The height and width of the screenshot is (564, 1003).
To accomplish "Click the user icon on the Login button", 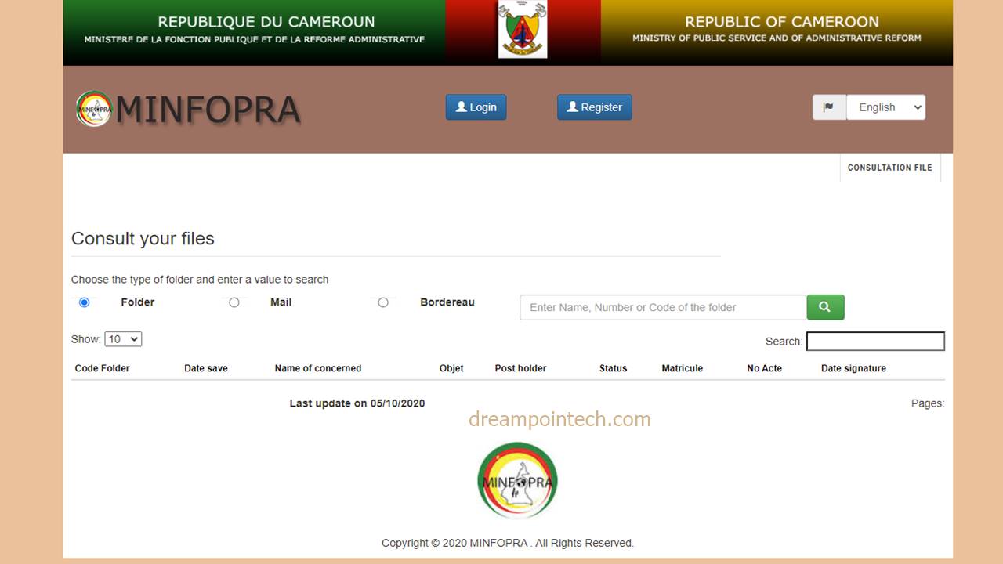I will click(x=462, y=107).
